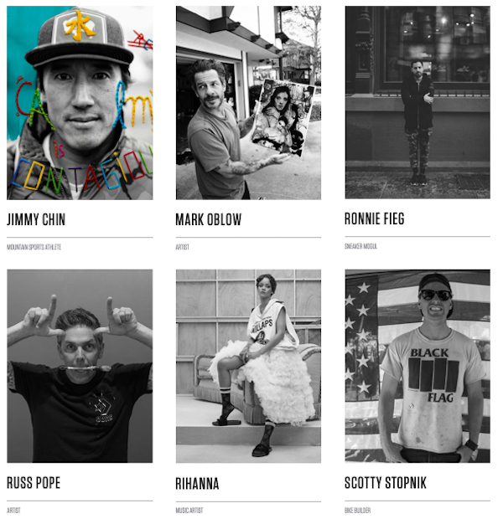Click the Russ Pope name heading

point(34,483)
